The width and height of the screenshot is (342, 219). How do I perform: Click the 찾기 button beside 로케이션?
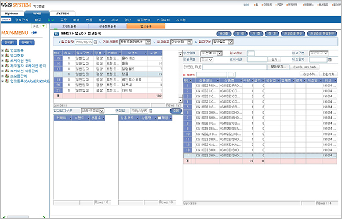[x=274, y=60]
